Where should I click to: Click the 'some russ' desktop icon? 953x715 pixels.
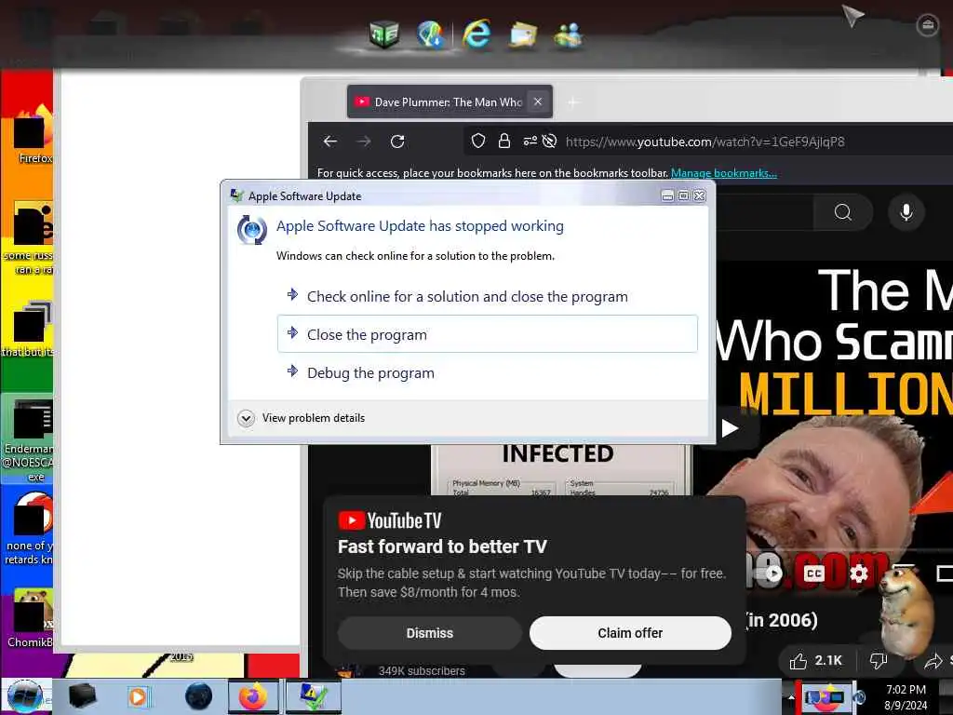click(x=29, y=238)
